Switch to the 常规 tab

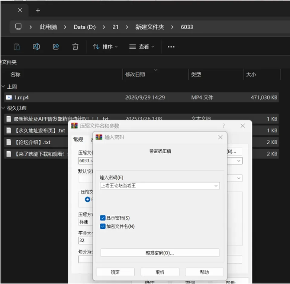coord(78,139)
